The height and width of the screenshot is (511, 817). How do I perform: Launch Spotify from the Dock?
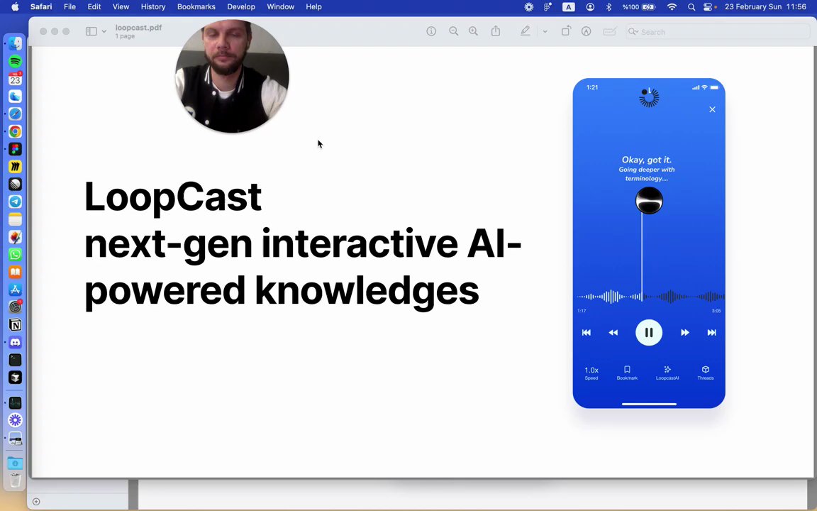pos(15,62)
